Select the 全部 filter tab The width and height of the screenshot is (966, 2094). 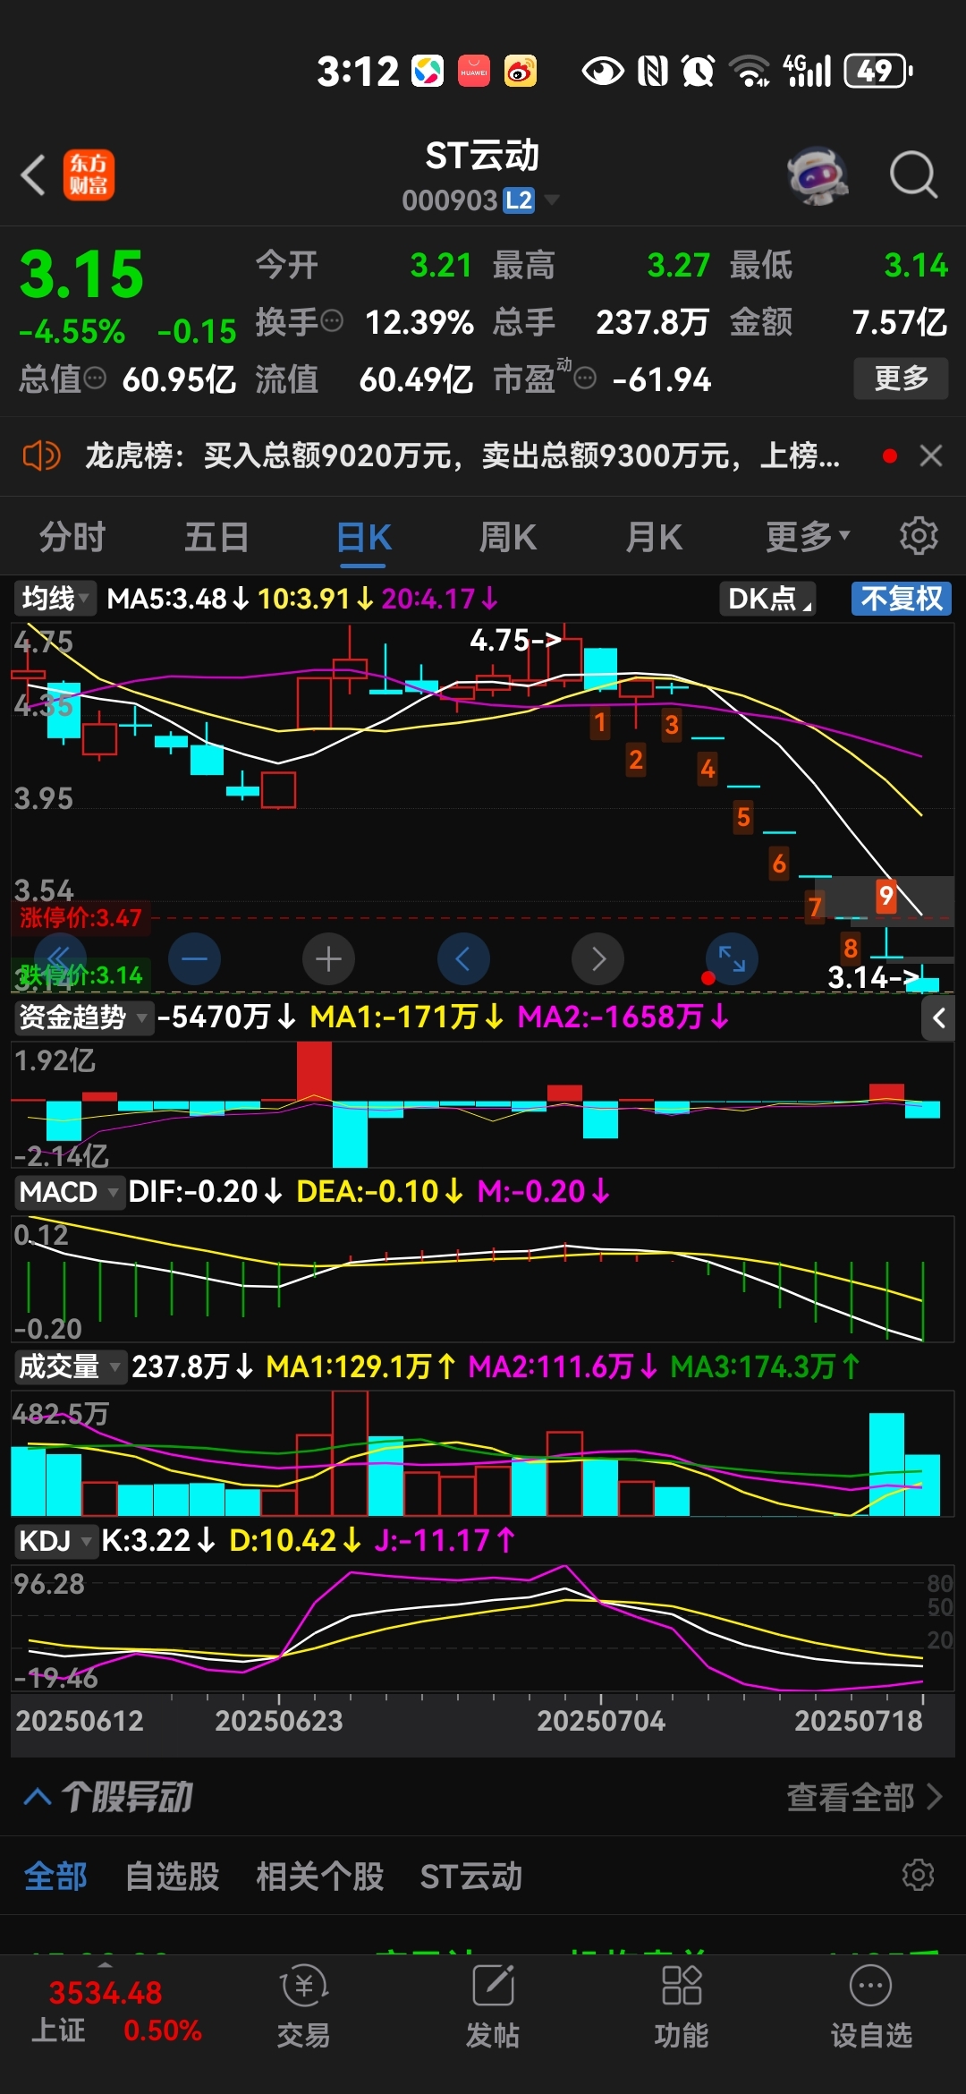(x=55, y=1876)
